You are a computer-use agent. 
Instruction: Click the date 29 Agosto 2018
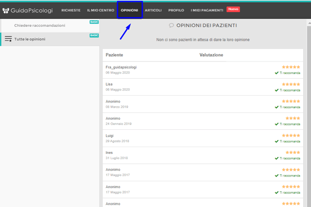tap(117, 141)
